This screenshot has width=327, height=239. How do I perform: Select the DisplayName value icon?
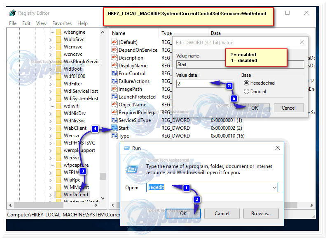click(114, 65)
